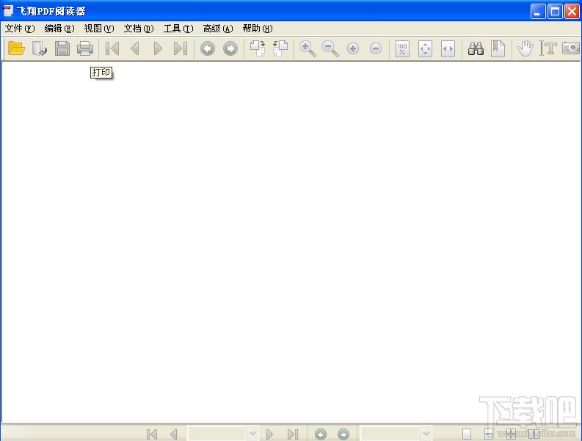Image resolution: width=582 pixels, height=441 pixels.
Task: Click the next view round arrow in the top toolbar
Action: pos(230,48)
